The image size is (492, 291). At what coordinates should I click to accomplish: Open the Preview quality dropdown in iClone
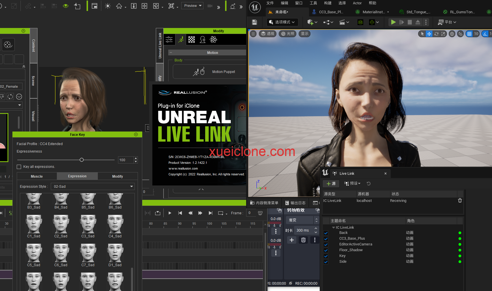coord(192,6)
